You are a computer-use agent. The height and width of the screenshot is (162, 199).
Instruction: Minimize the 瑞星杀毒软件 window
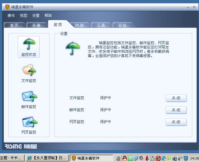188,7
